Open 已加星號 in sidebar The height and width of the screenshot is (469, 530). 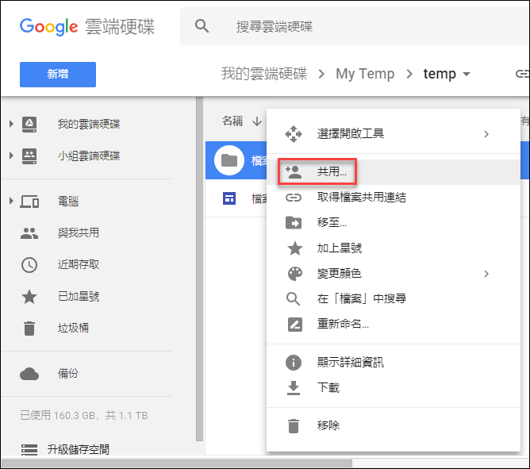click(79, 296)
